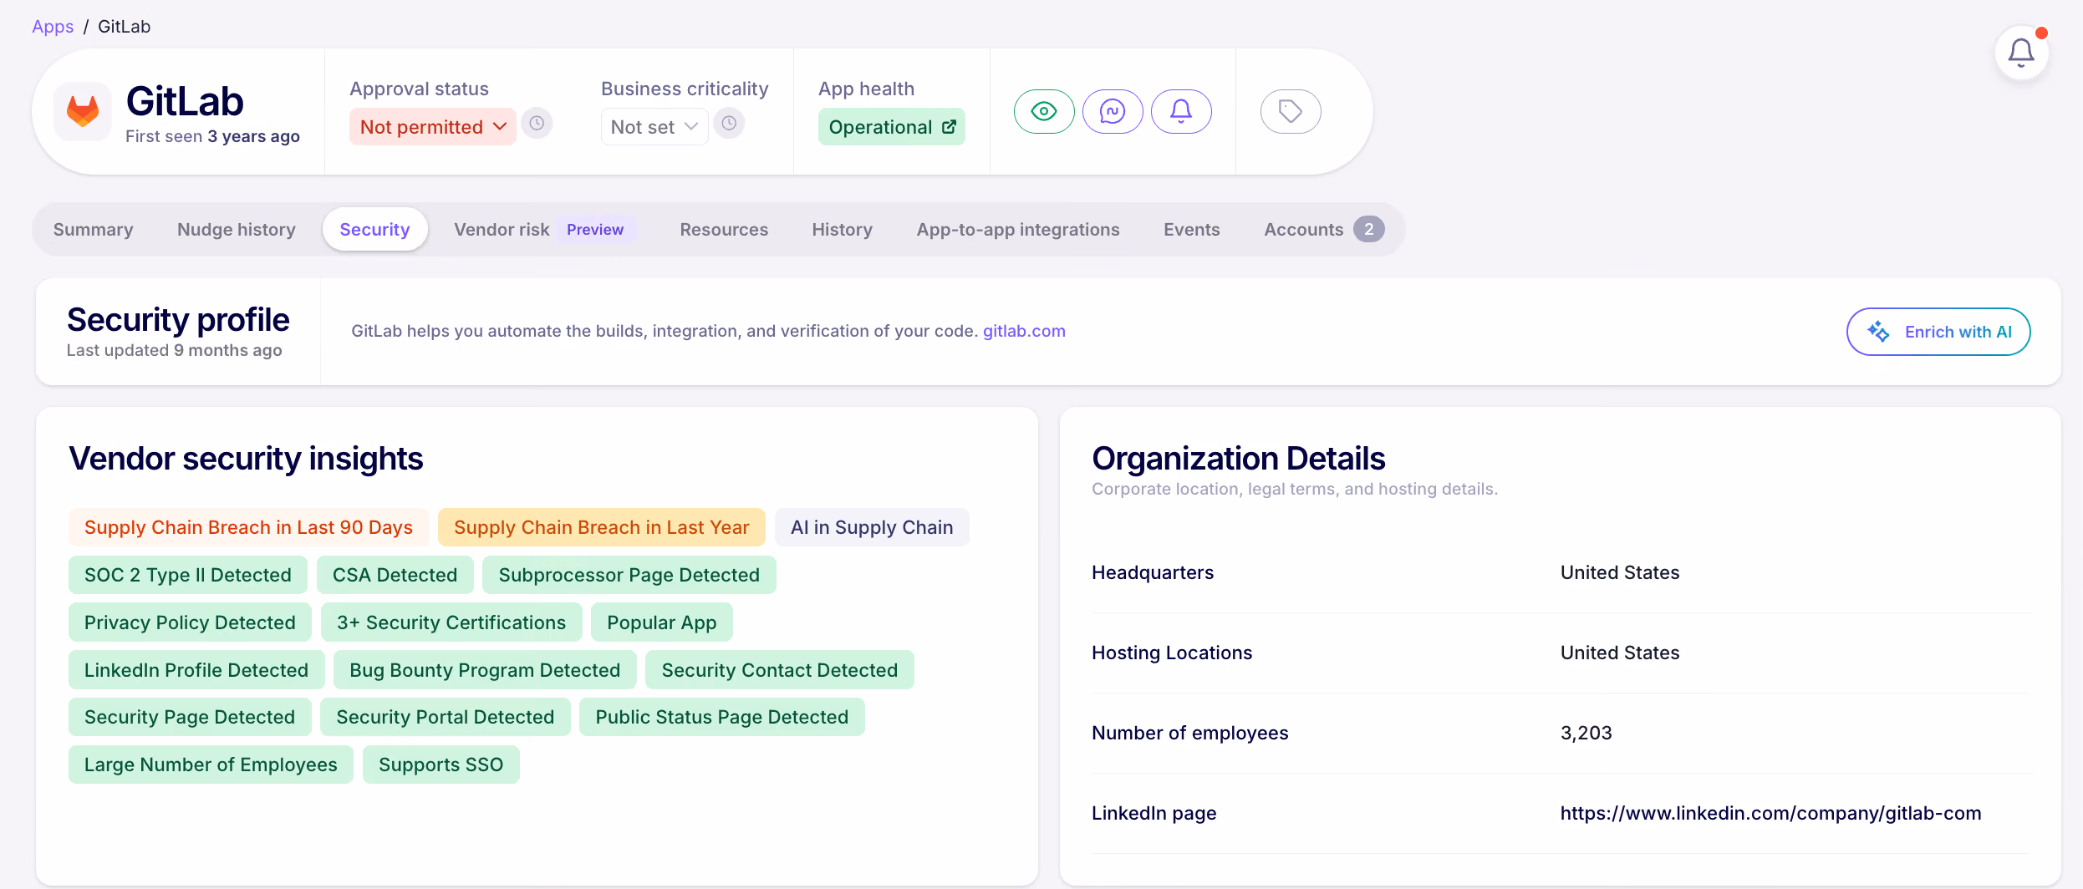Click the SOC 2 Type II Detected tag
Image resolution: width=2083 pixels, height=889 pixels.
pos(188,575)
